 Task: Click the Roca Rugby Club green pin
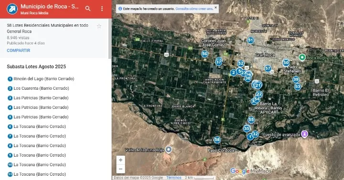tap(302, 57)
